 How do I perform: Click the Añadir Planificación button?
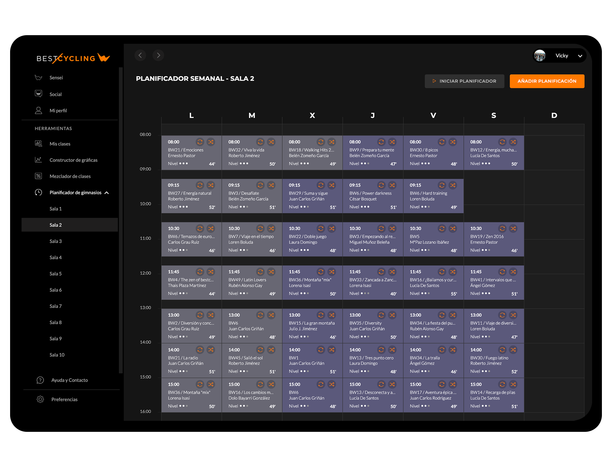click(547, 81)
